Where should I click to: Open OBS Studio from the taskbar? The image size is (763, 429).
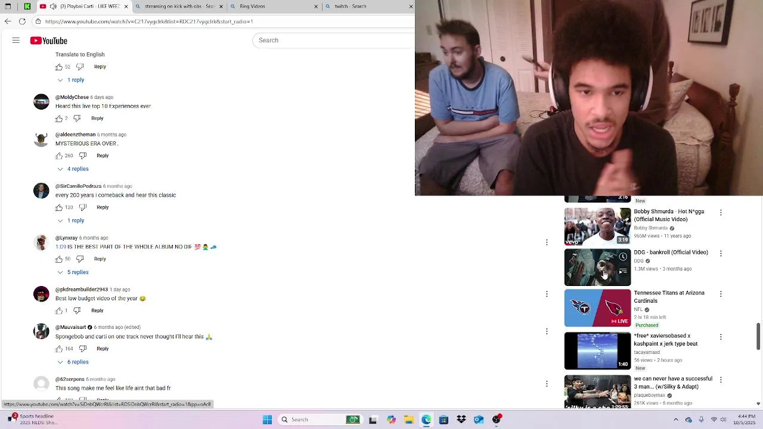click(x=497, y=419)
